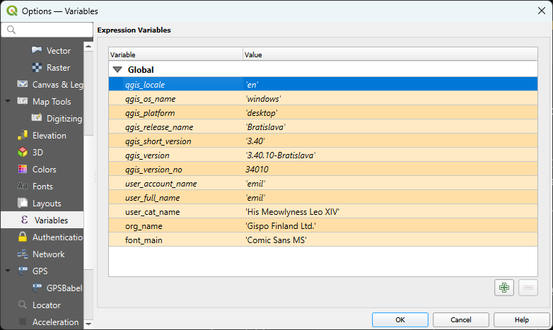
Task: Select the Raster icon in sidebar
Action: pyautogui.click(x=37, y=68)
